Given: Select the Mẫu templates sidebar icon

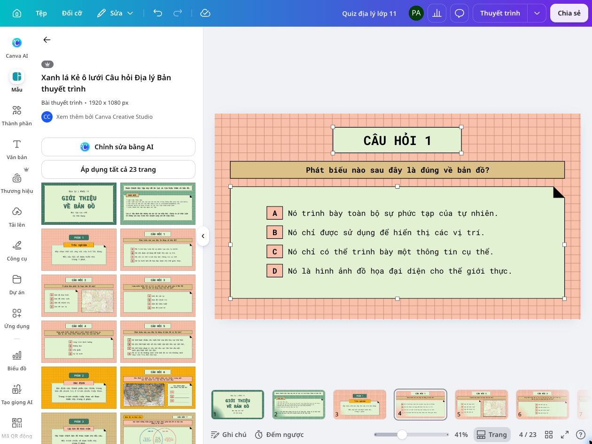Looking at the screenshot, I should click(x=17, y=82).
